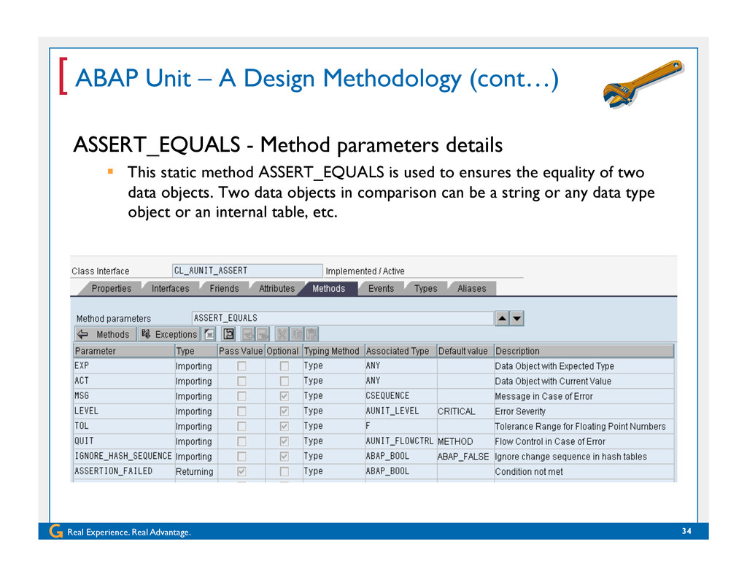This screenshot has height=577, width=747.
Task: Toggle Optional checkbox for ASSERTION_FAILED
Action: point(285,471)
